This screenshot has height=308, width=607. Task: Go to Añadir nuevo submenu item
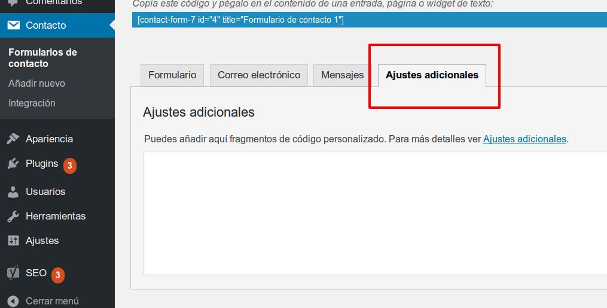(x=36, y=83)
